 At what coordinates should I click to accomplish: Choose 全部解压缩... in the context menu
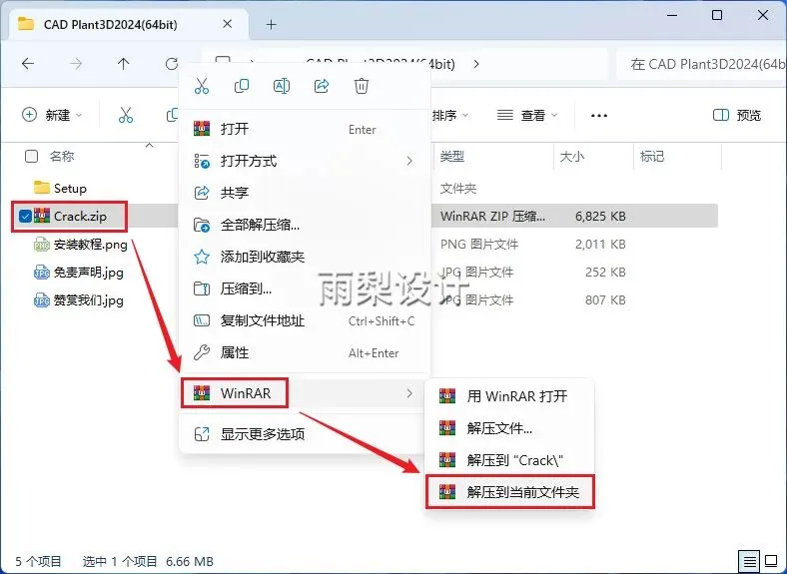tap(305, 225)
